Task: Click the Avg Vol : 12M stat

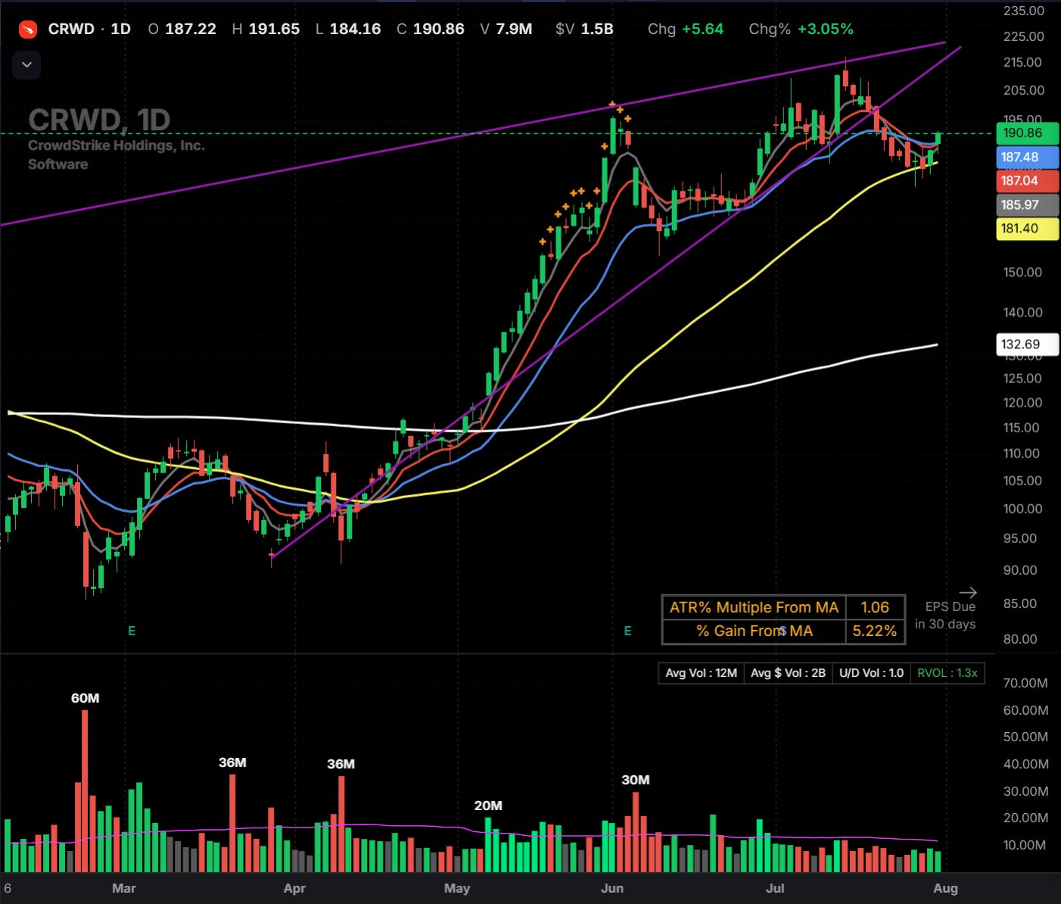Action: [701, 673]
